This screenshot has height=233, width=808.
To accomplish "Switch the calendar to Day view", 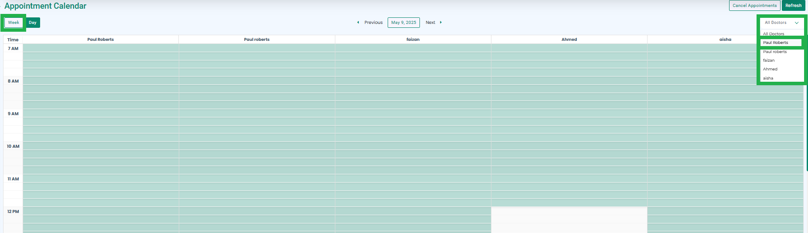I will 33,23.
